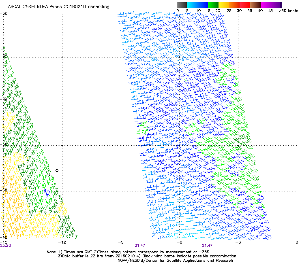The height and width of the screenshot is (263, 300).
Task: Click the 'Times are GMT' note line
Action: [x=128, y=252]
